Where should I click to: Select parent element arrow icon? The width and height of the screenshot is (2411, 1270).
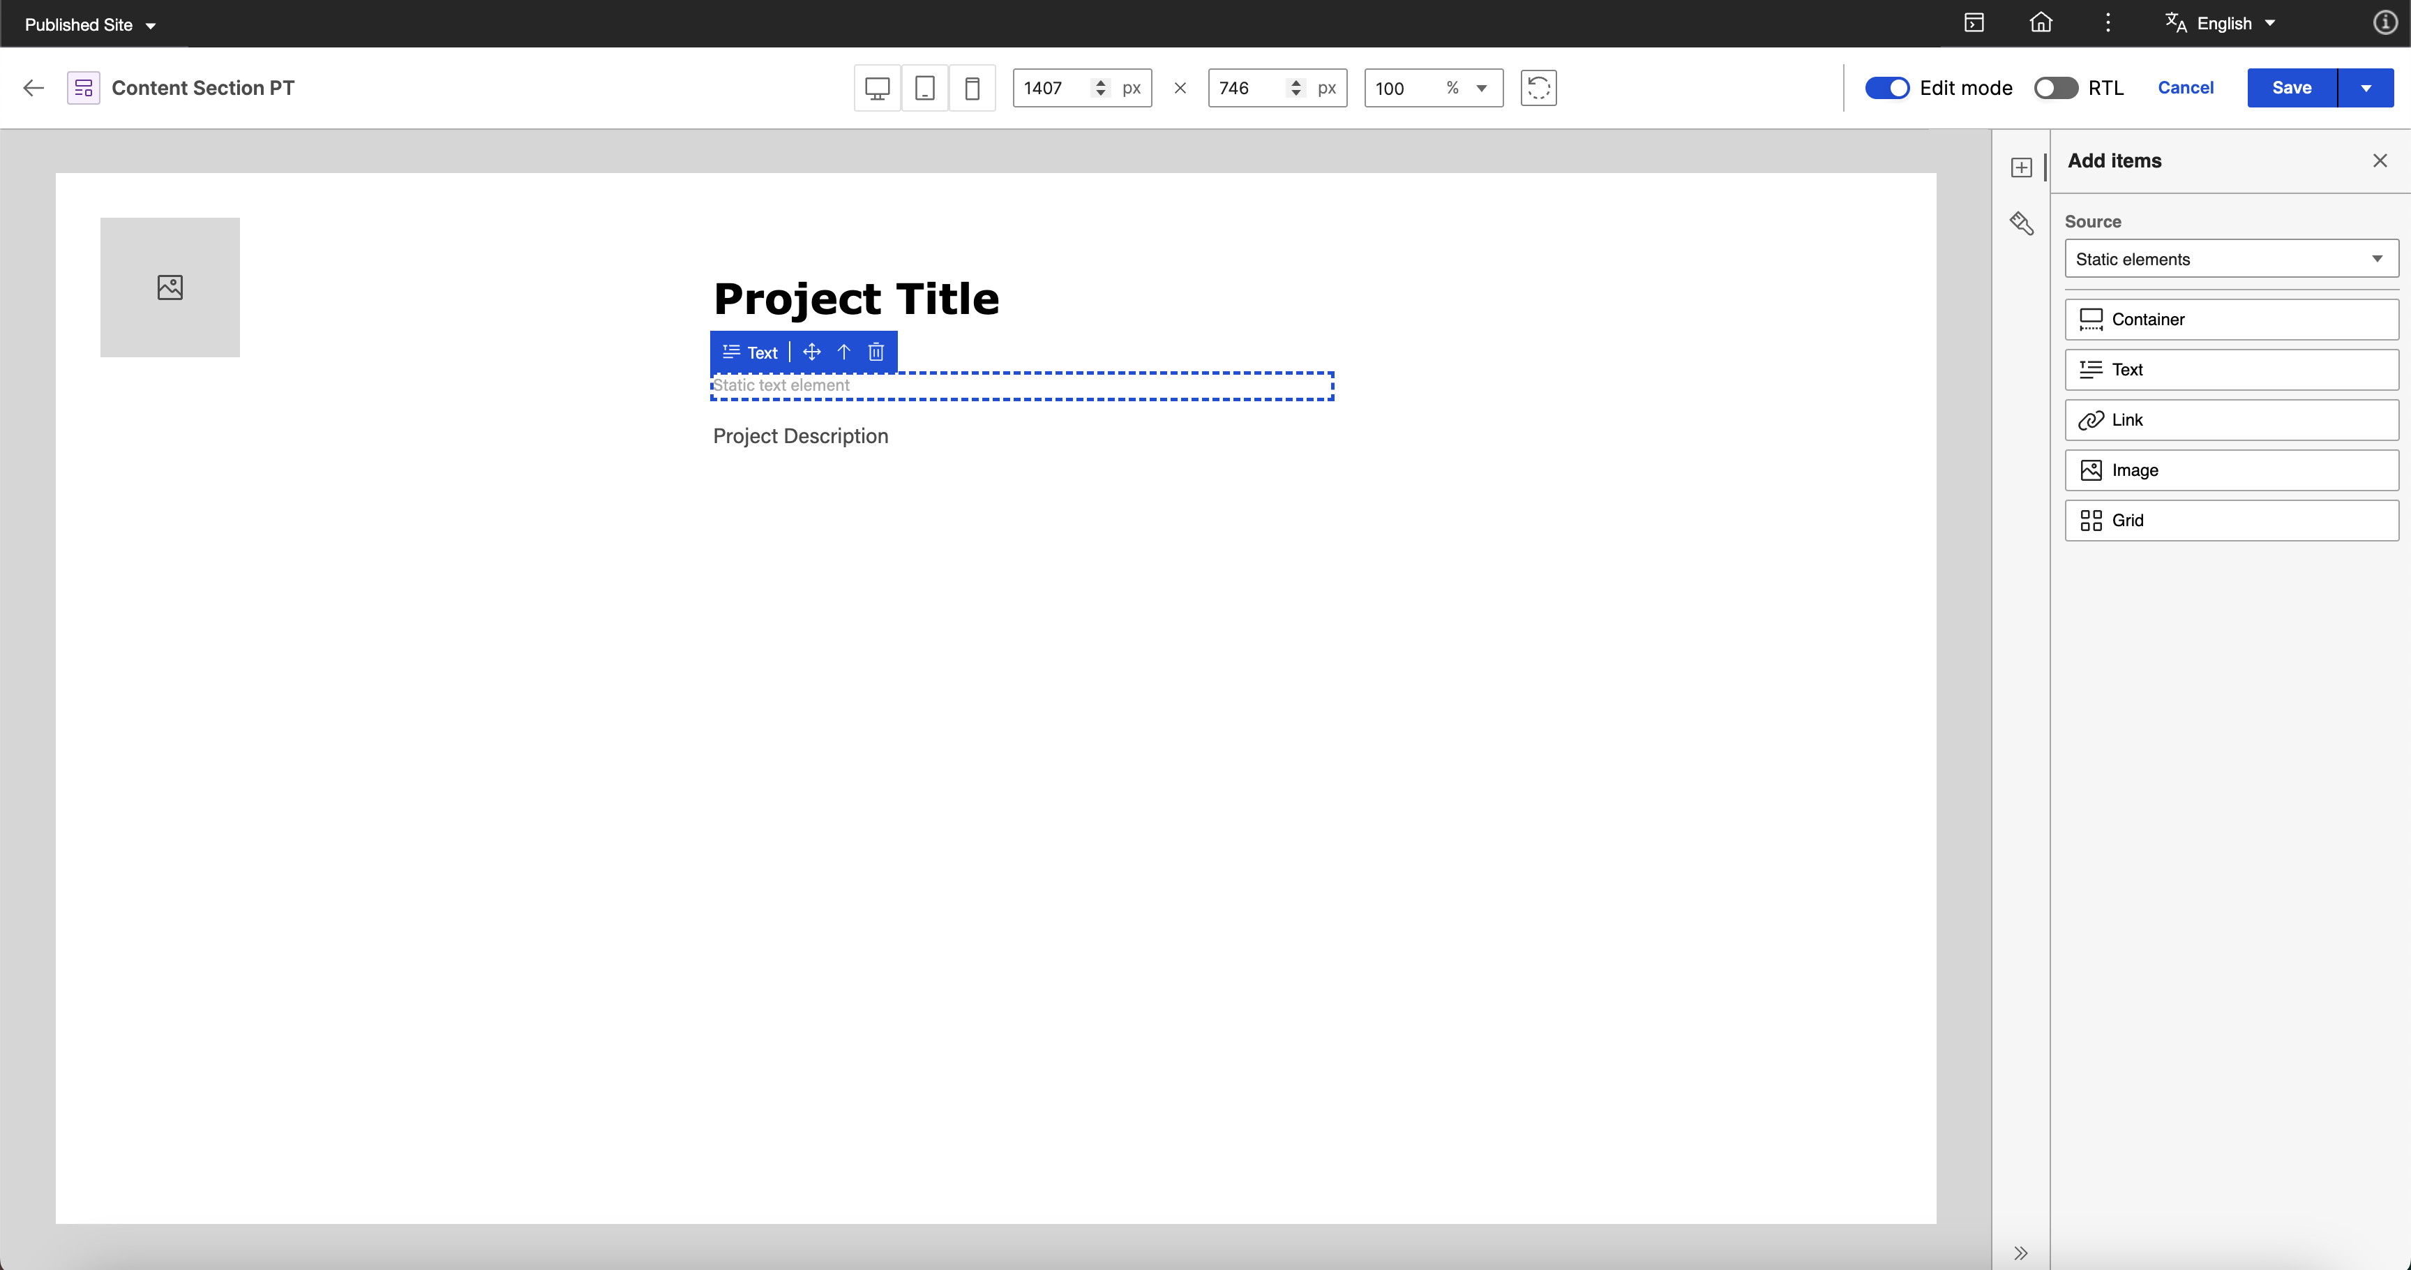[843, 352]
